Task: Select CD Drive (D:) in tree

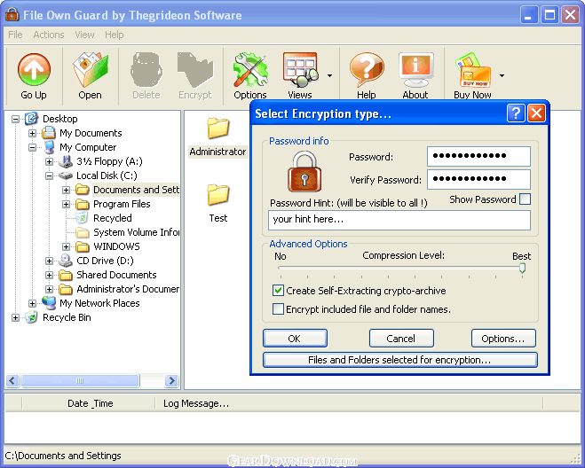Action: [x=105, y=261]
